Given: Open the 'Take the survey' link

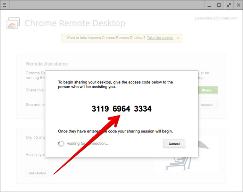Looking at the screenshot, I should click(x=160, y=38).
